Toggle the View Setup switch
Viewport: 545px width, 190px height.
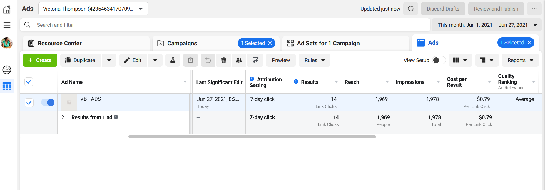439,60
